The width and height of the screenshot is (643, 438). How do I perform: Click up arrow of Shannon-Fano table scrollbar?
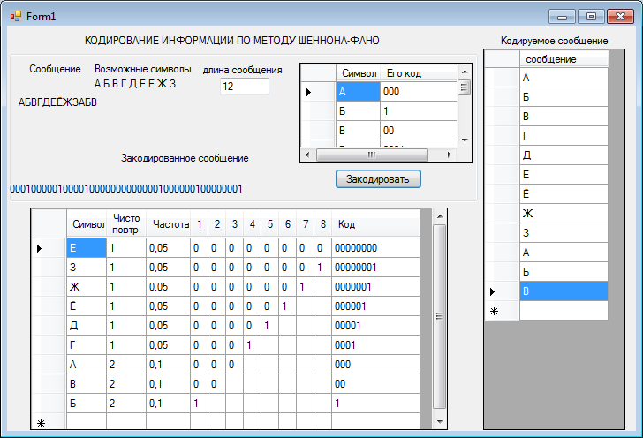[x=440, y=216]
